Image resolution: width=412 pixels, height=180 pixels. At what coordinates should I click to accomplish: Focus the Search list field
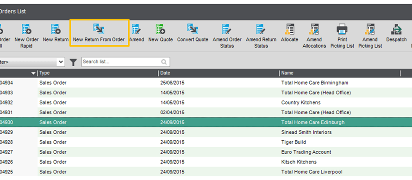[125, 62]
